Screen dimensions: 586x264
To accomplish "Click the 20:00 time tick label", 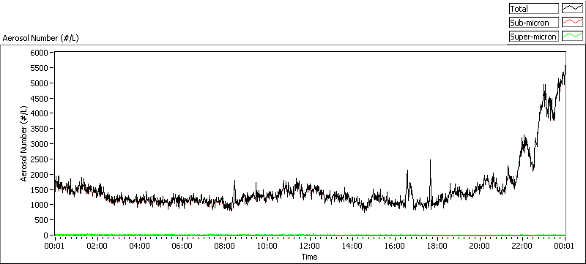I will [x=480, y=246].
